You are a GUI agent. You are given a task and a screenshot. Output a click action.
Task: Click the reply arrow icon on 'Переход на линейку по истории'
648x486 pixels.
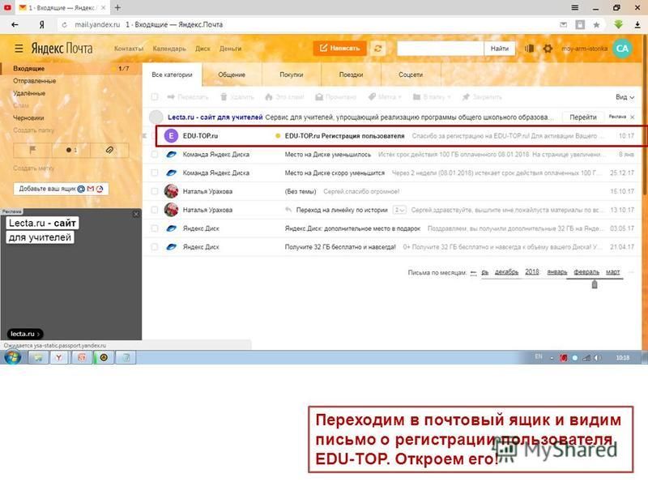[288, 210]
